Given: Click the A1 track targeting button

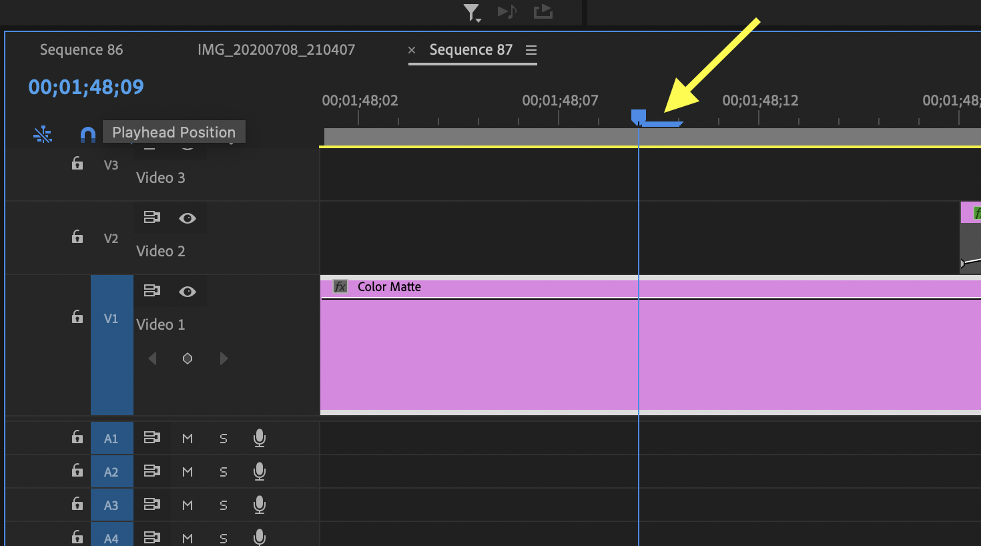Looking at the screenshot, I should pos(111,438).
